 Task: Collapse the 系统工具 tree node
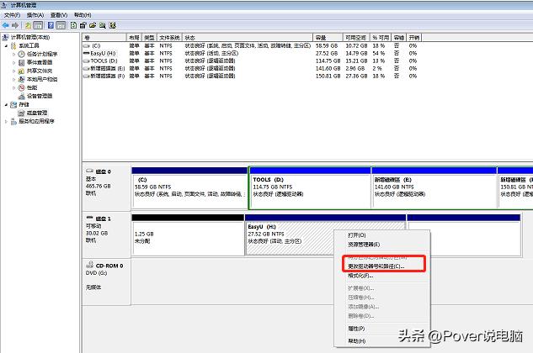3,45
